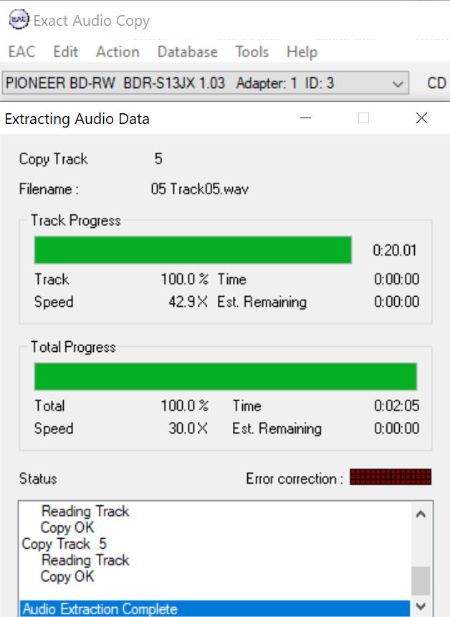Image resolution: width=450 pixels, height=617 pixels.
Task: Open the EAC menu
Action: (21, 52)
